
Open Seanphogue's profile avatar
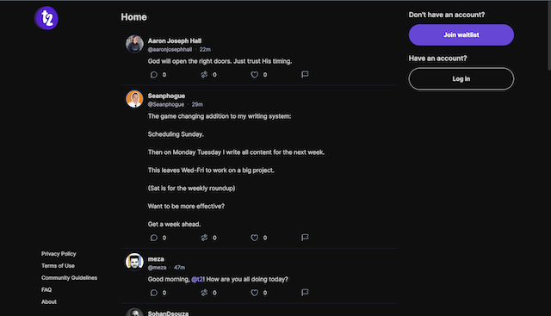[x=134, y=99]
